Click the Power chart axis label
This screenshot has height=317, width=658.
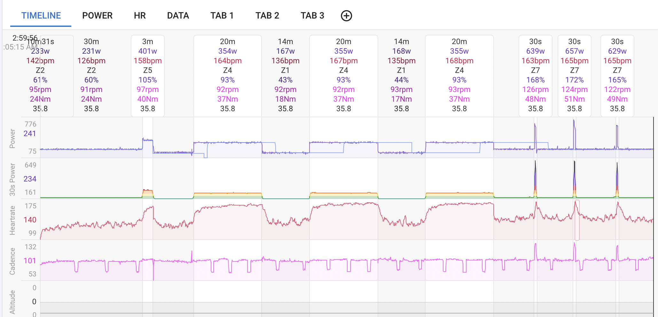pos(12,138)
